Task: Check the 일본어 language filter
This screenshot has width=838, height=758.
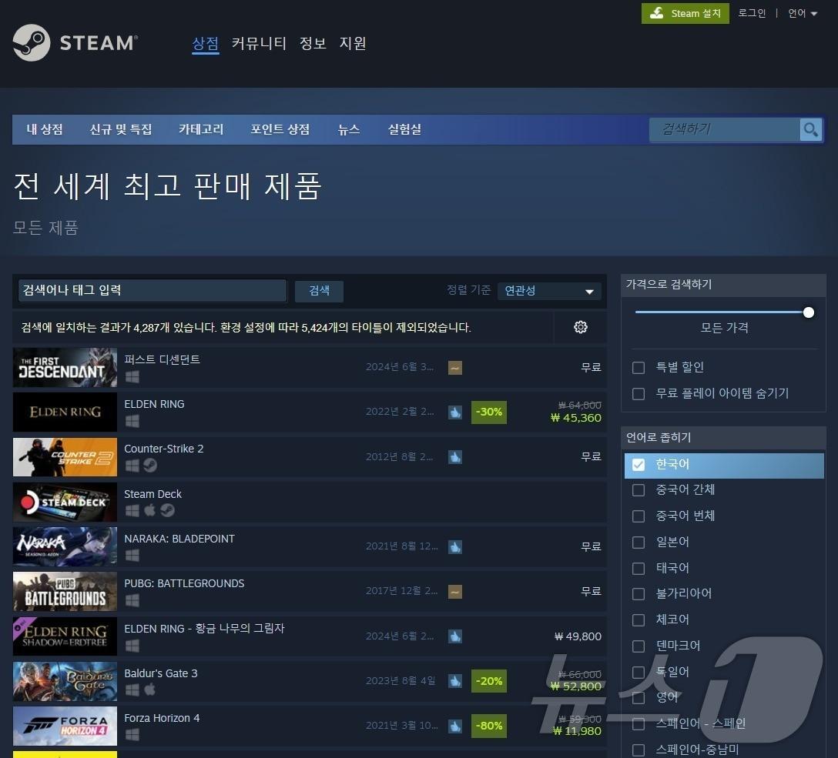Action: [639, 542]
